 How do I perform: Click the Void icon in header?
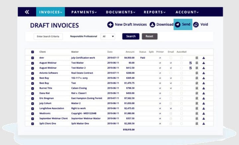(196, 24)
